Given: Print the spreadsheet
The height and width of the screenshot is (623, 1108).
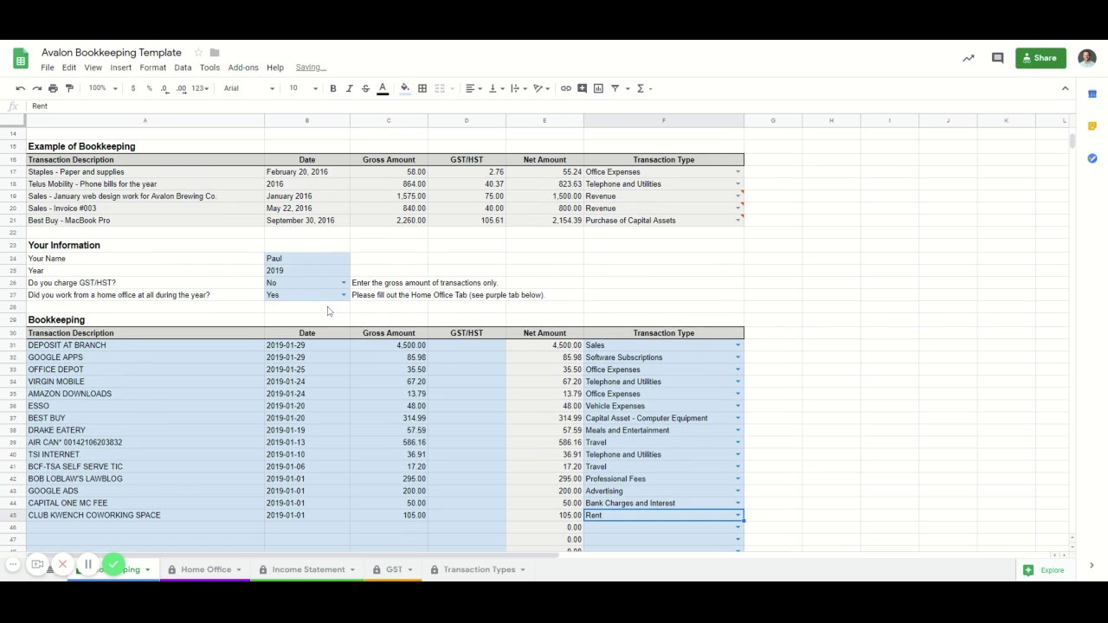Looking at the screenshot, I should (53, 88).
